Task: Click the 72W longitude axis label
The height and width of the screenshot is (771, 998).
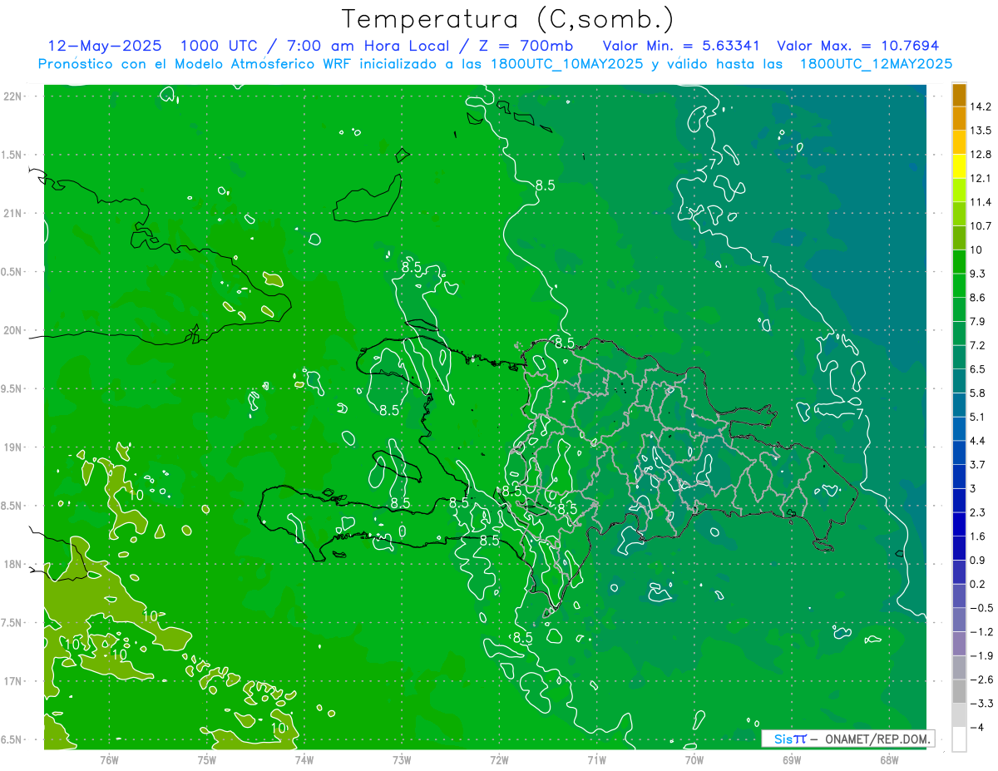Action: coord(499,759)
